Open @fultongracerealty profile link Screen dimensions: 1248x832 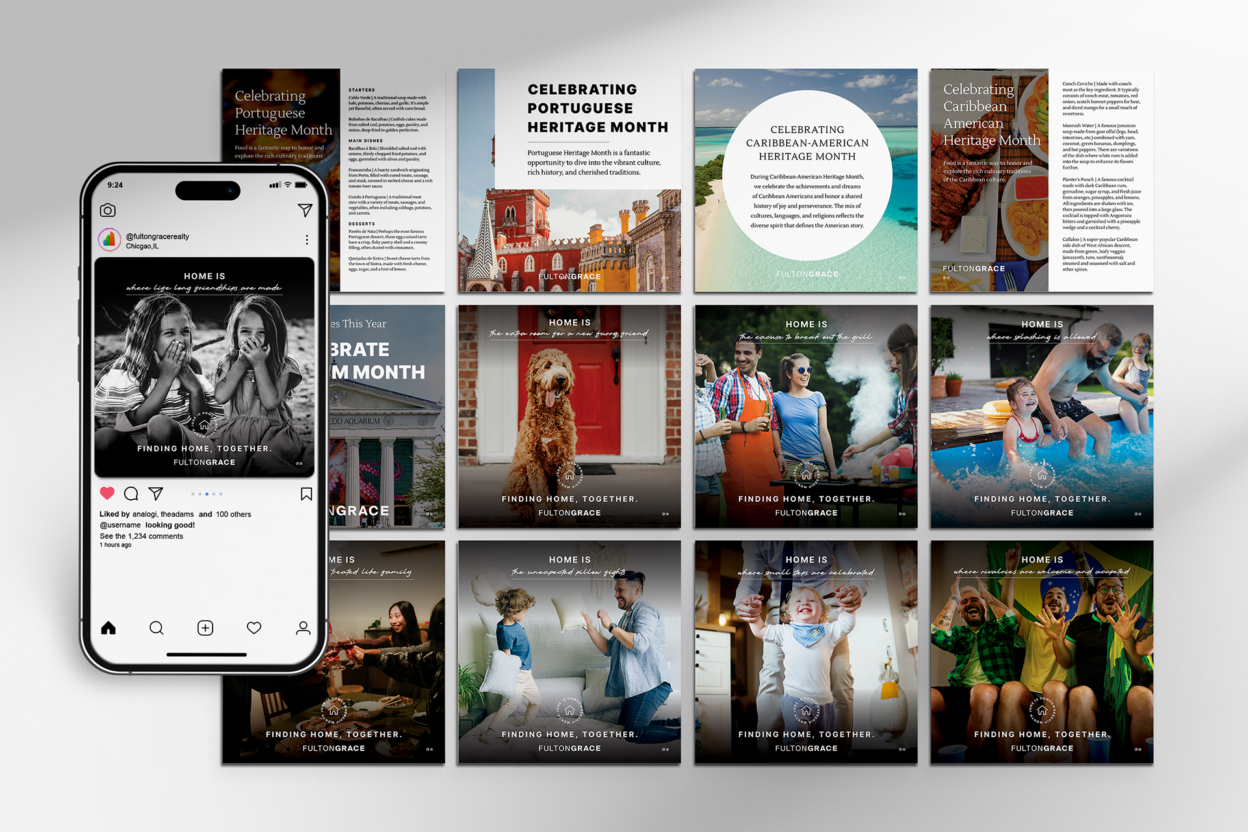[157, 237]
